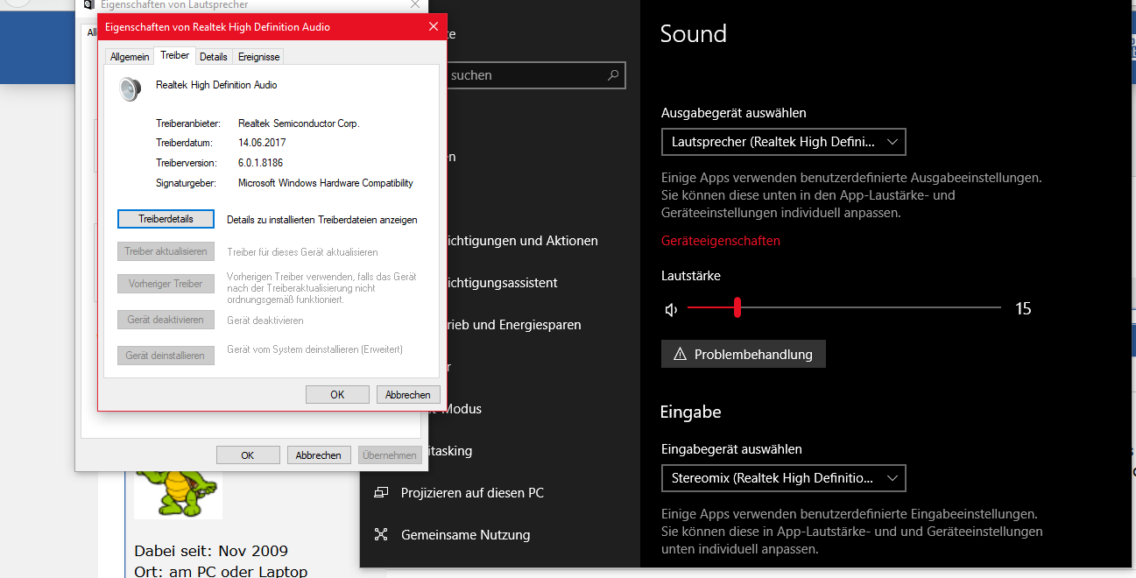Click the Vorheriger Treiber button
The image size is (1136, 578).
166,284
